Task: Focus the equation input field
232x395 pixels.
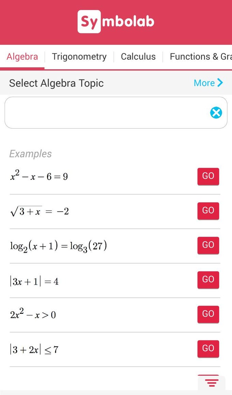Action: coord(106,113)
